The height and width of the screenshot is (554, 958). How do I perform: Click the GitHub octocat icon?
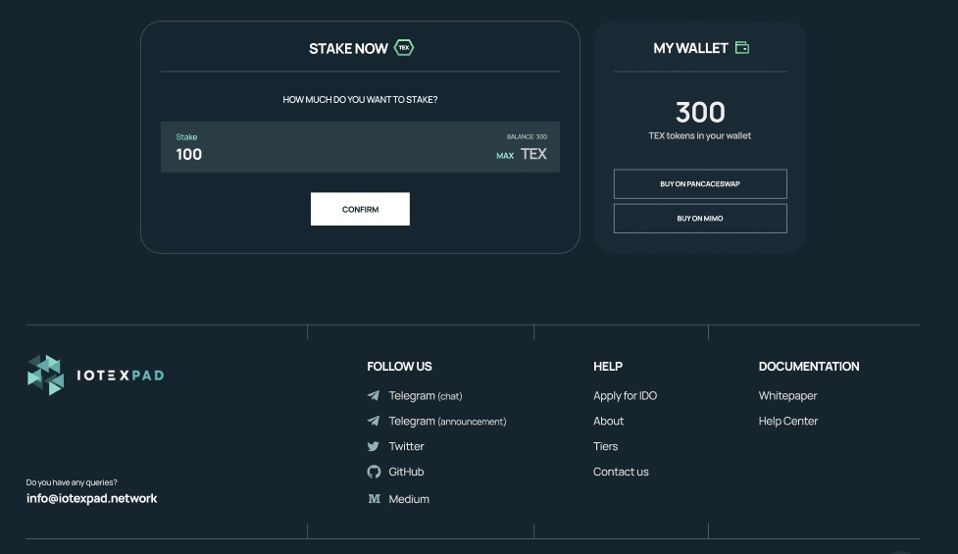[x=374, y=472]
